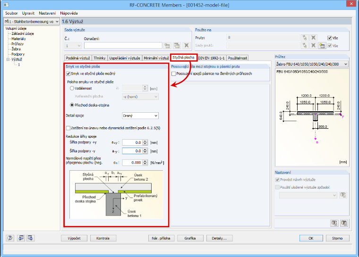This screenshot has height=257, width=359.
Task: Delete the reinforcement set with X icon
Action: tap(187, 45)
